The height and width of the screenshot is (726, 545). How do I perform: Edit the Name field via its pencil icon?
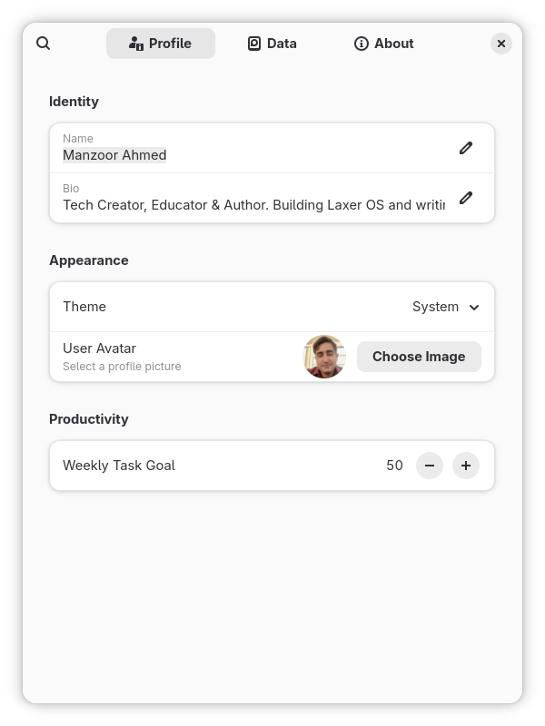[466, 147]
